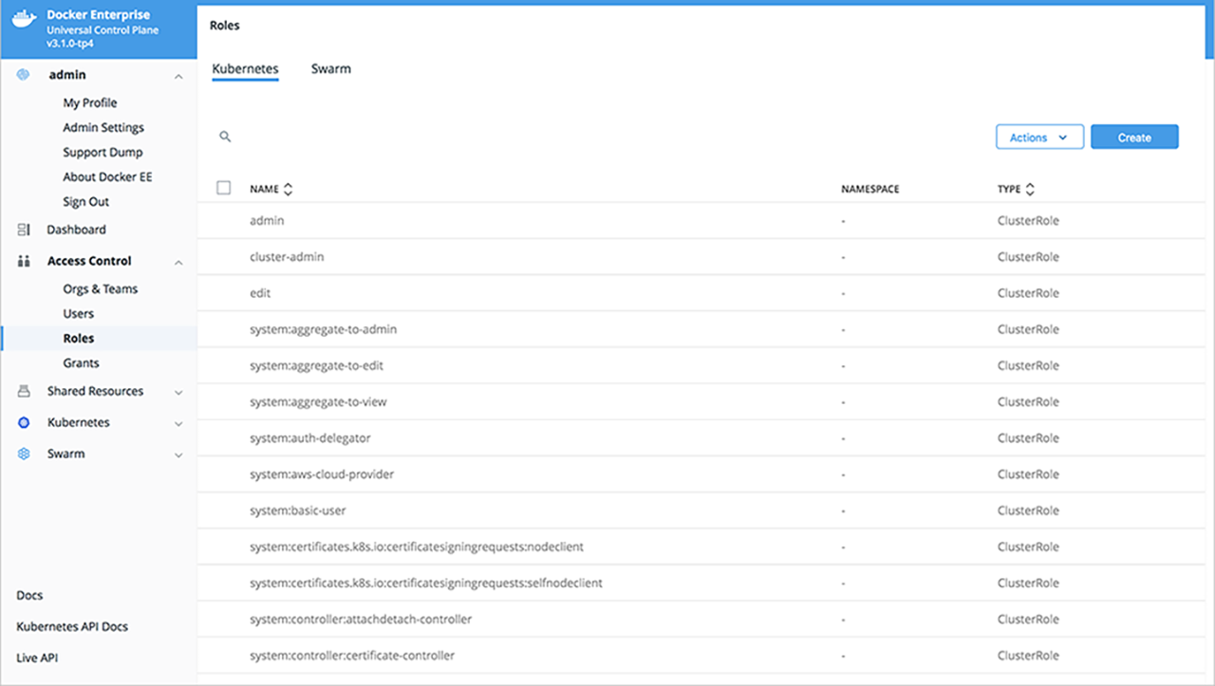The image size is (1215, 686).
Task: Open the Actions dropdown
Action: pos(1039,138)
